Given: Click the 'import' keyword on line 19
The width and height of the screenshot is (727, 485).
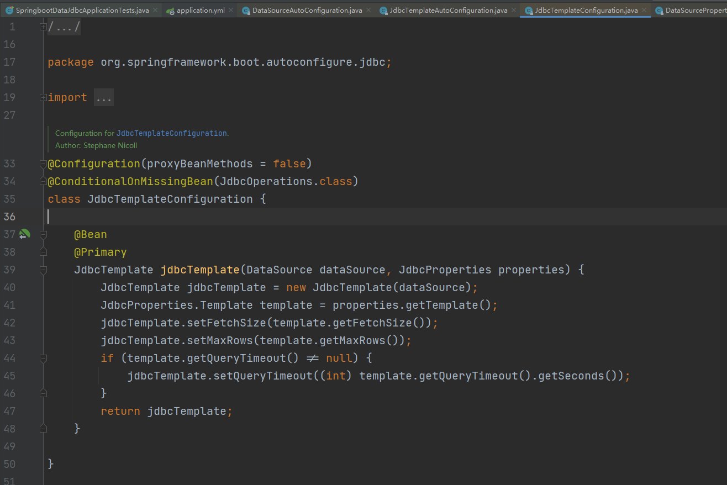Looking at the screenshot, I should [67, 98].
